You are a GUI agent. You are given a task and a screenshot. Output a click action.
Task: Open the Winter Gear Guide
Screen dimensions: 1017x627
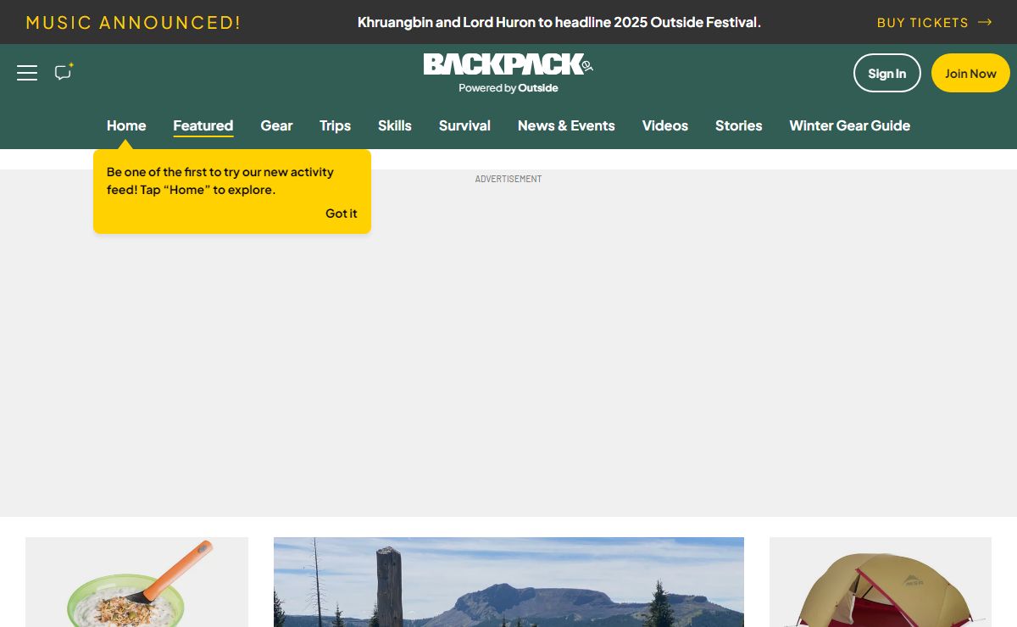tap(849, 125)
